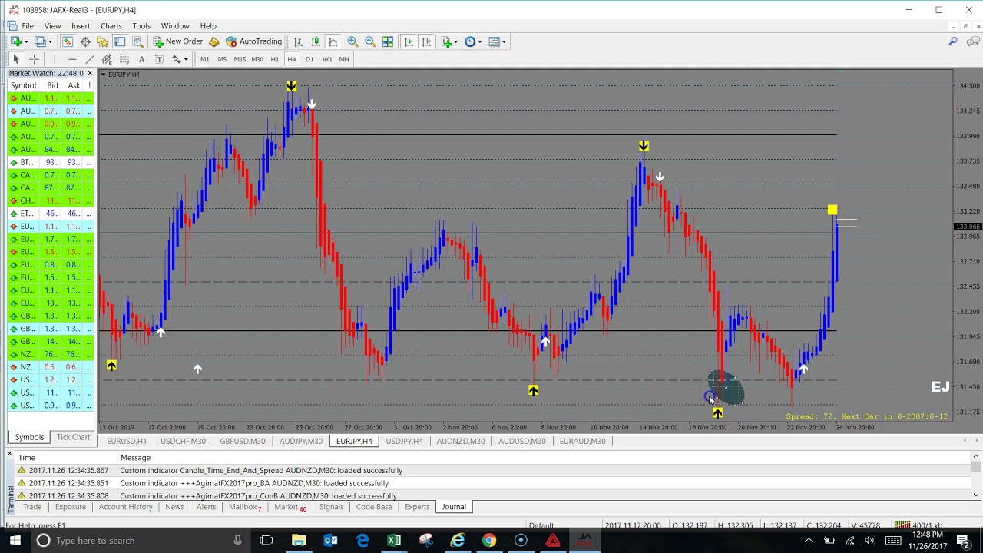Switch to the EURUSD,H1 chart tab

point(127,442)
